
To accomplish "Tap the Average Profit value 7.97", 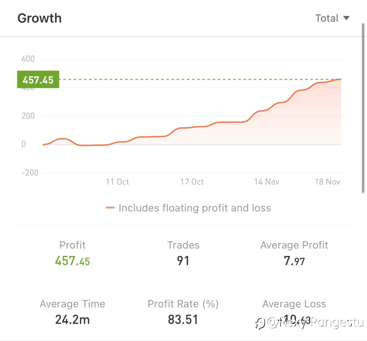I will click(x=294, y=261).
